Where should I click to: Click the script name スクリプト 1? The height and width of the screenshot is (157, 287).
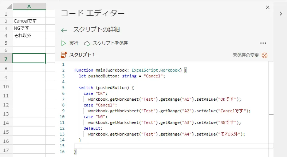(x=82, y=55)
